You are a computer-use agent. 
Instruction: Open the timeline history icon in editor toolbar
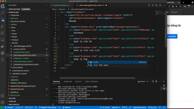coord(153,5)
